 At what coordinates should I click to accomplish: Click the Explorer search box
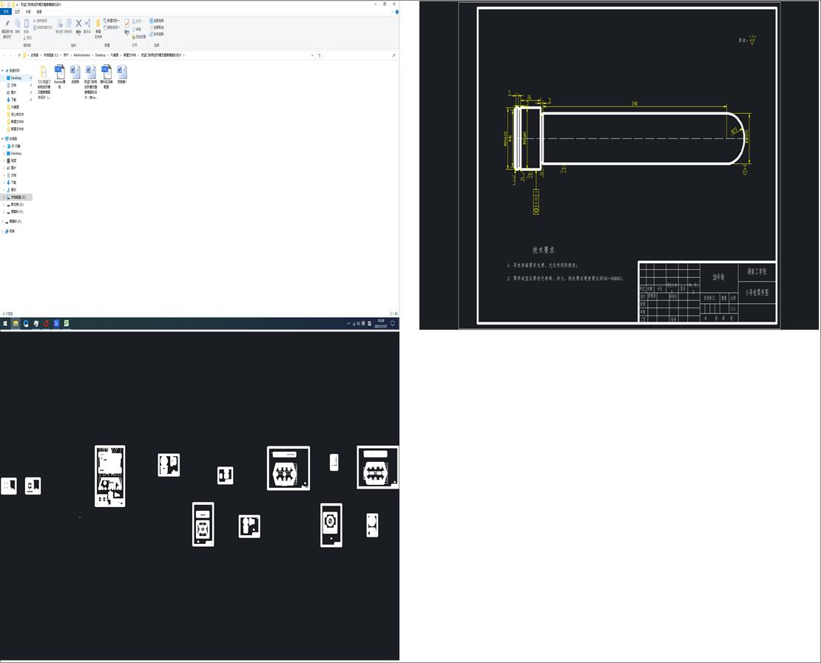point(360,55)
